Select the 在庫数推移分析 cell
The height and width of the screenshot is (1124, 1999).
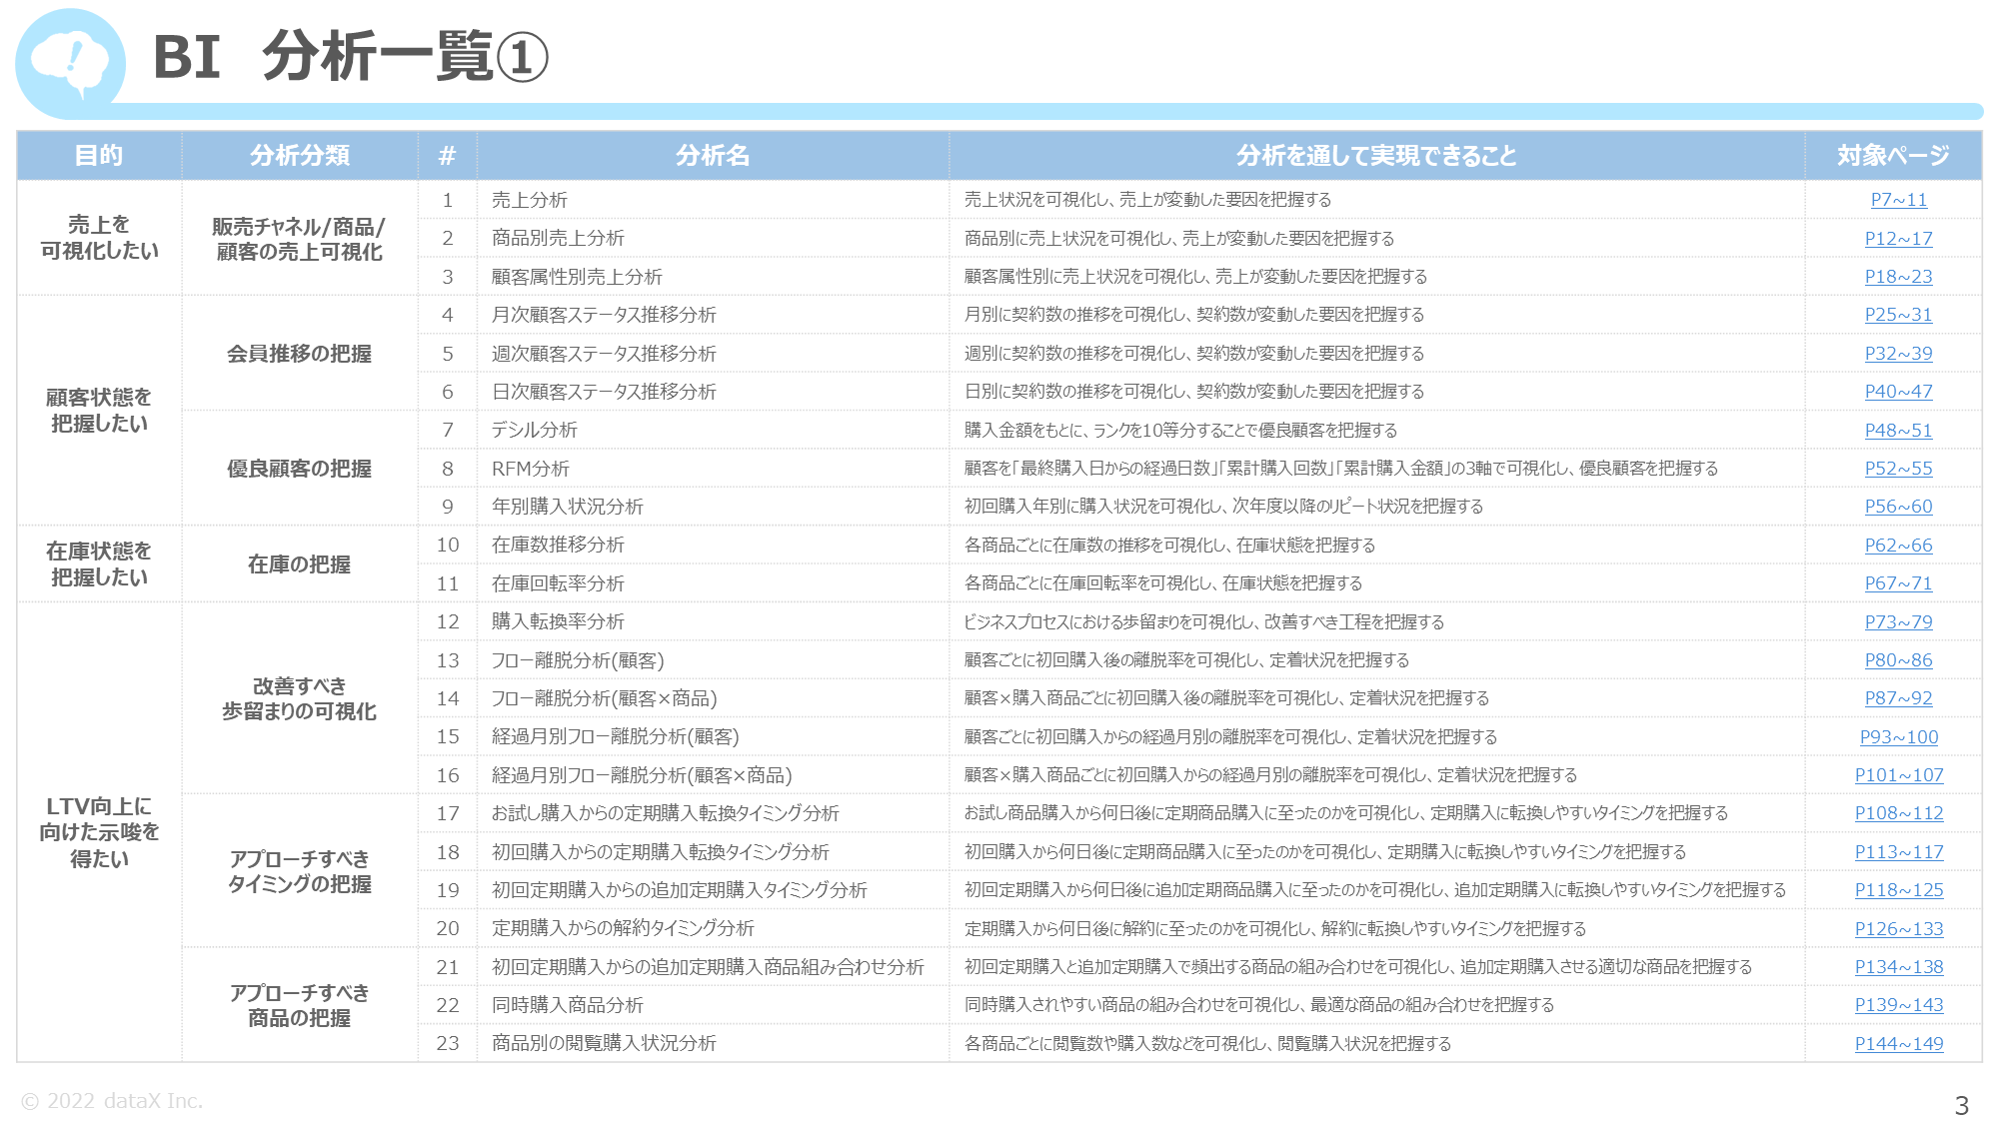(713, 546)
